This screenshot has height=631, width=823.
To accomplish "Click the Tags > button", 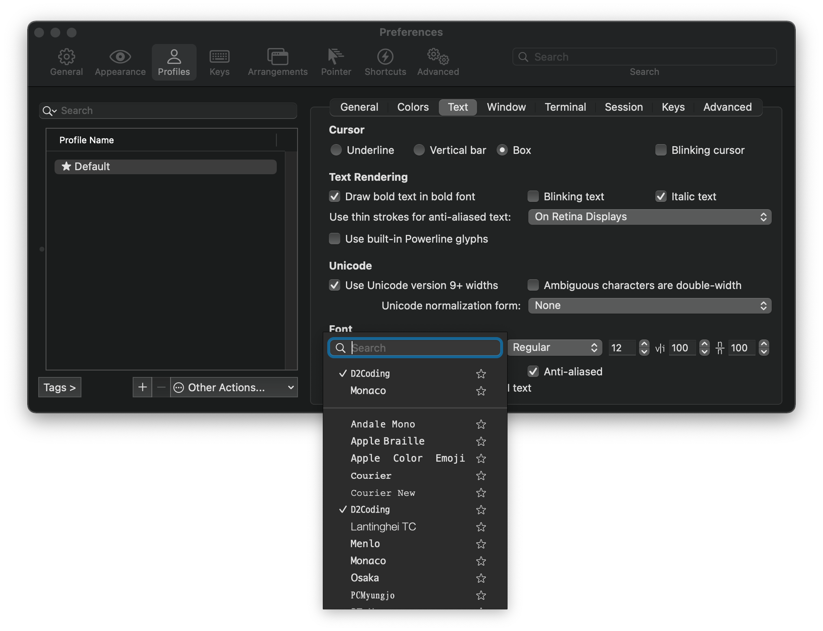I will click(60, 387).
